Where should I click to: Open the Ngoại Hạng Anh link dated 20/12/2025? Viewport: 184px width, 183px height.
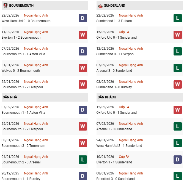click(36, 173)
